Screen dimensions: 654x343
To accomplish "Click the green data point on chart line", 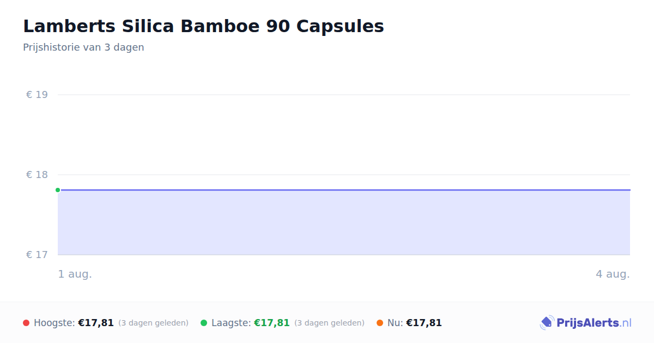I will (x=58, y=190).
